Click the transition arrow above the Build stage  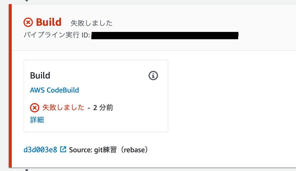26,1
